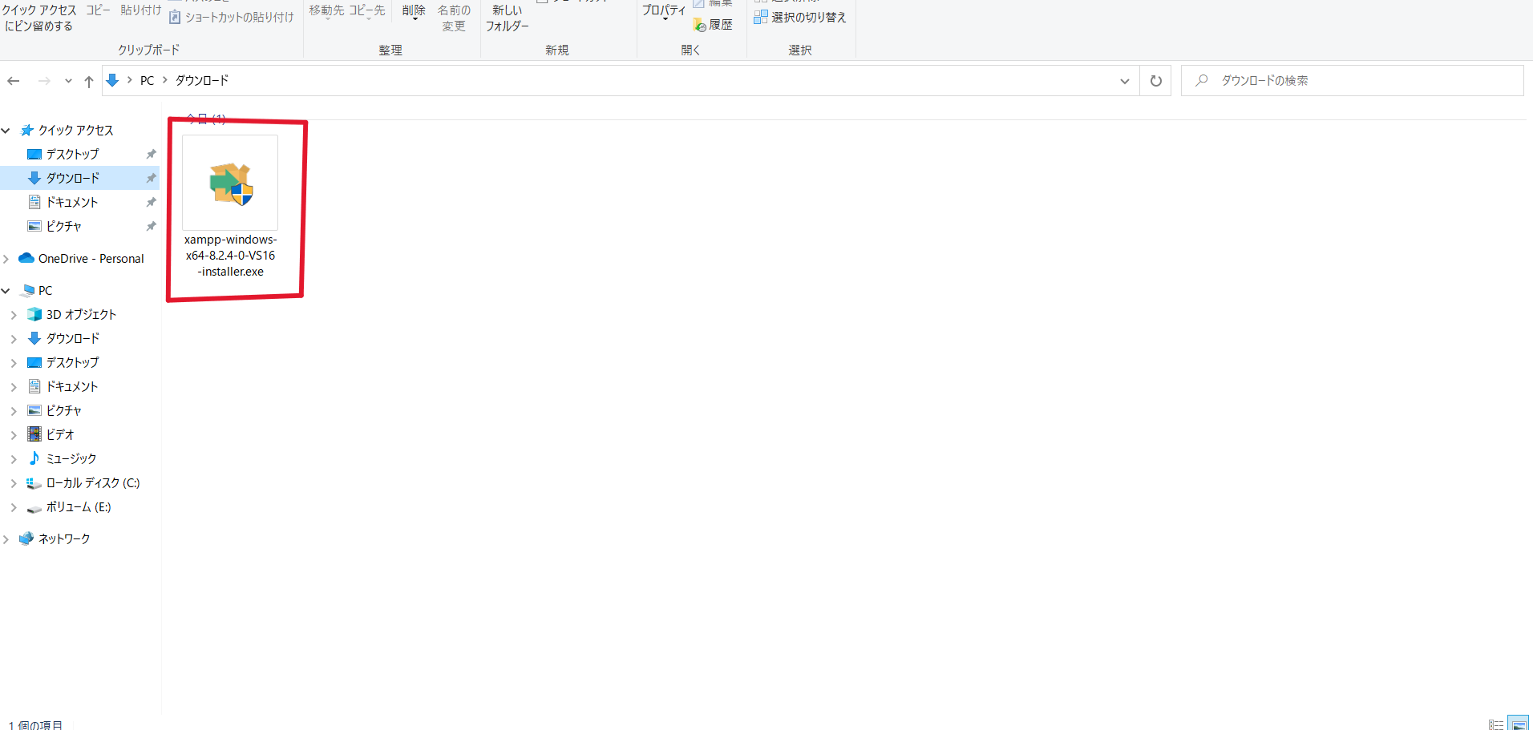Click 選択の切り替え invert selection
This screenshot has width=1533, height=730.
click(x=800, y=17)
